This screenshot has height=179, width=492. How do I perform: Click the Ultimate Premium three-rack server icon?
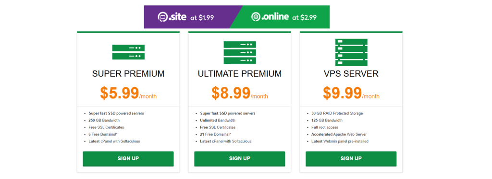tap(240, 52)
